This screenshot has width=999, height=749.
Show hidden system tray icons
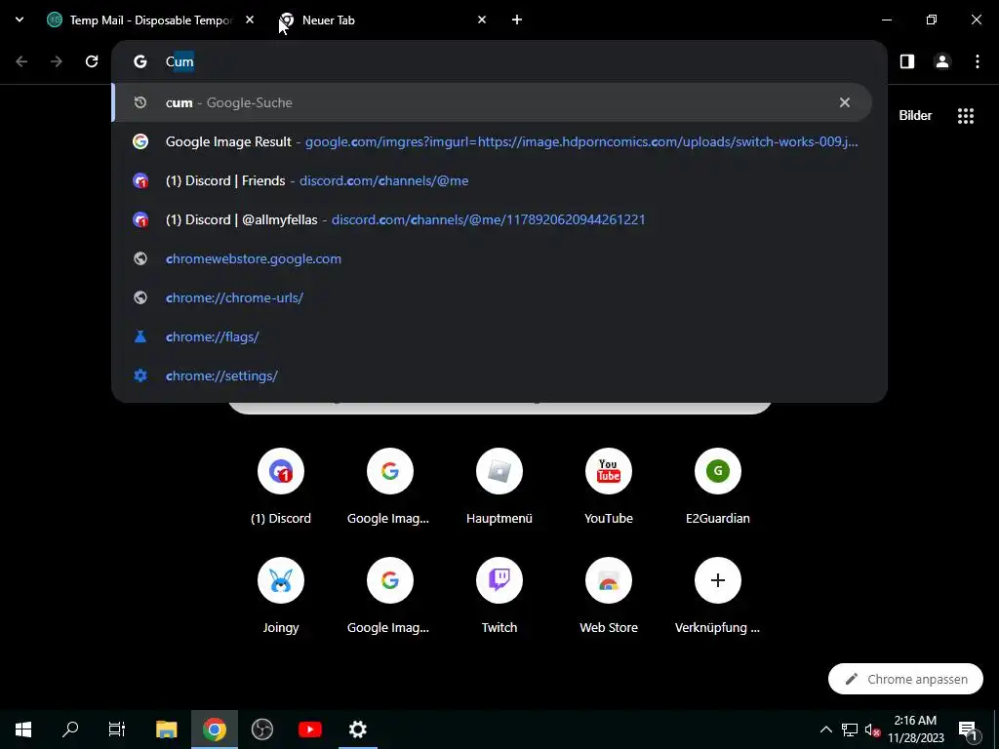[x=825, y=729]
